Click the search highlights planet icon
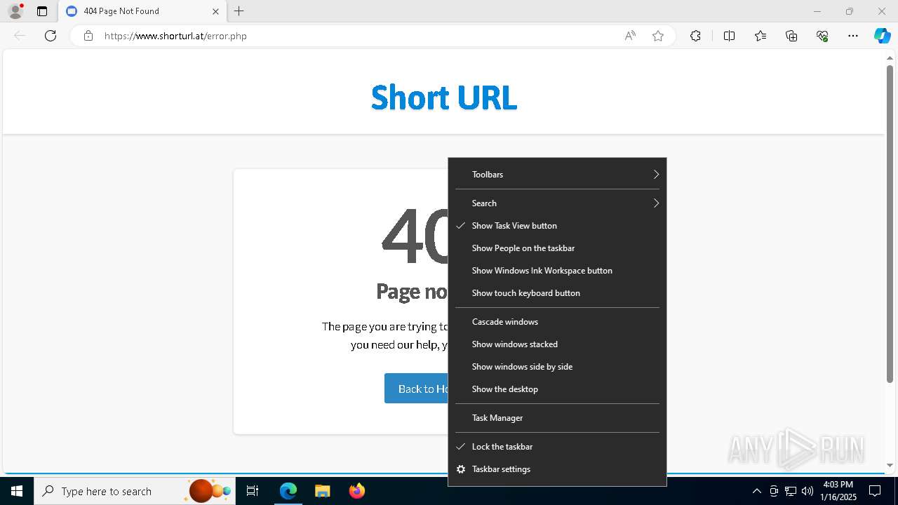 pyautogui.click(x=209, y=491)
